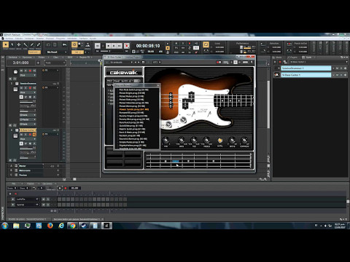Image resolution: width=350 pixels, height=262 pixels.
Task: Arm record on the SI-Bass Guitar track
Action: click(30, 135)
